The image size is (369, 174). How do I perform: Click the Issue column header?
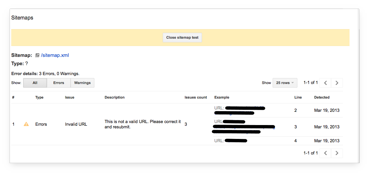click(70, 97)
